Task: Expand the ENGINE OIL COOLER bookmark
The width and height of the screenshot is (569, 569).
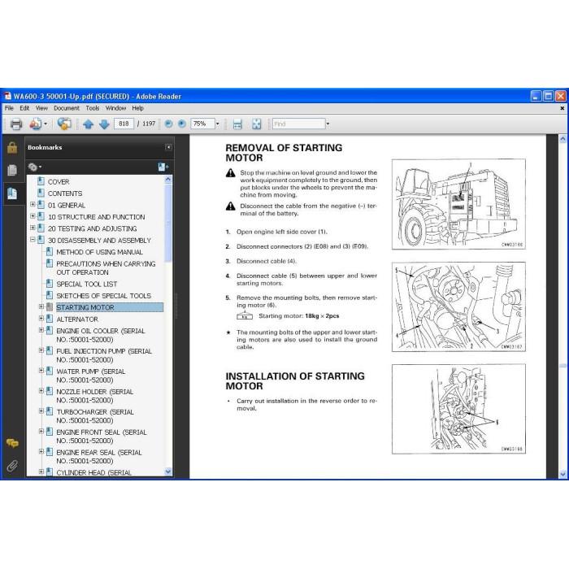Action: pyautogui.click(x=41, y=330)
